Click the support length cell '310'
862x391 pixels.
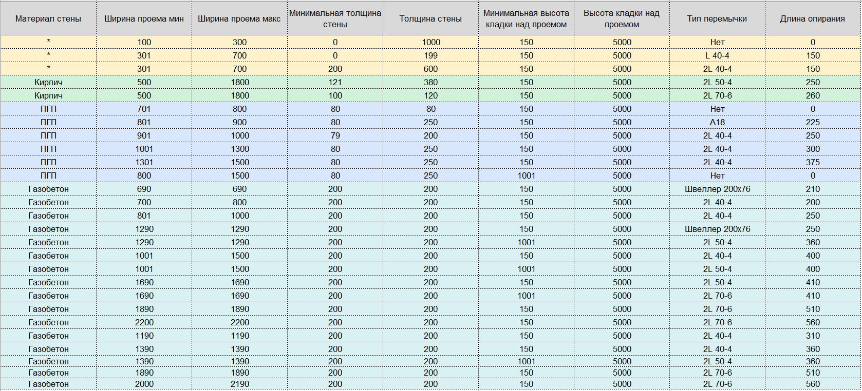click(x=813, y=336)
